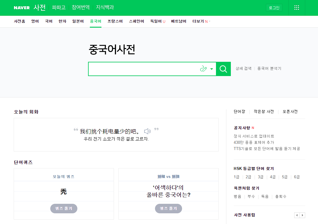Click the NAVER logo
Image resolution: width=318 pixels, height=224 pixels.
coord(22,8)
